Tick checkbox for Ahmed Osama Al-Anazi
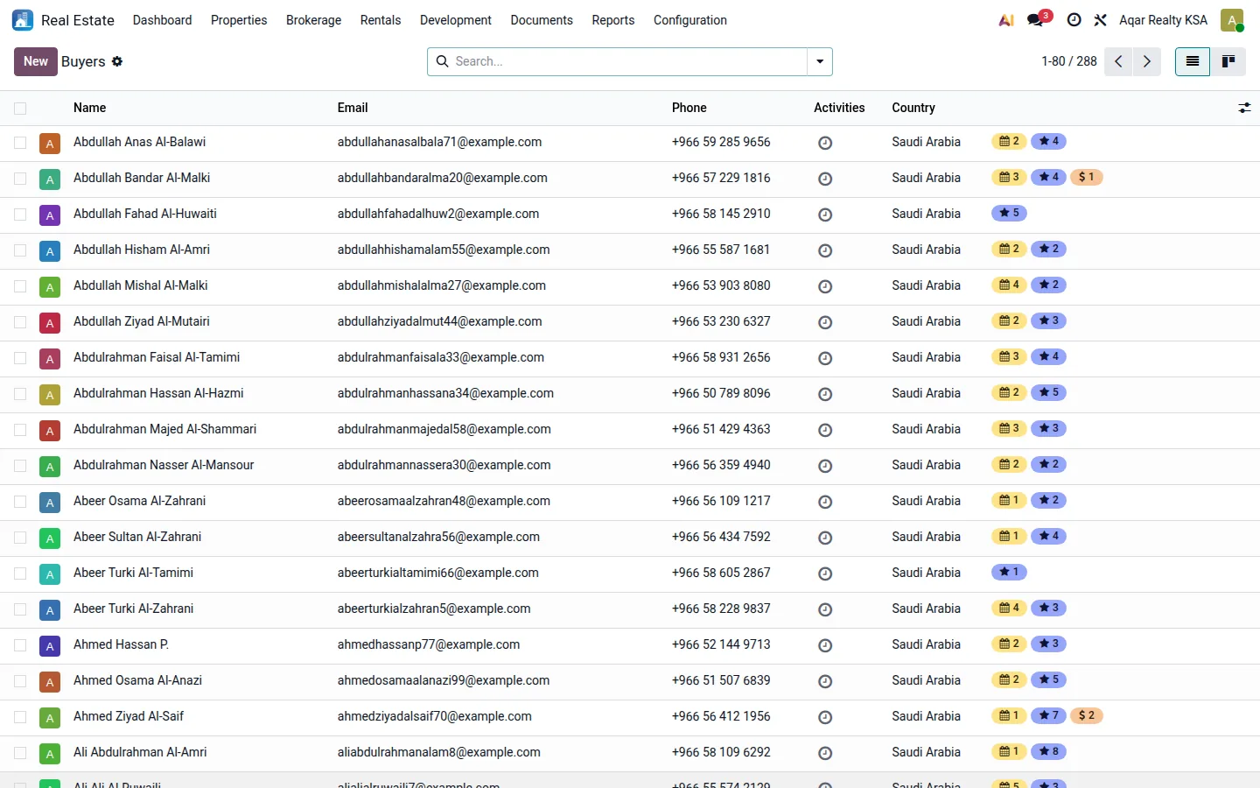This screenshot has height=788, width=1260. coord(20,681)
